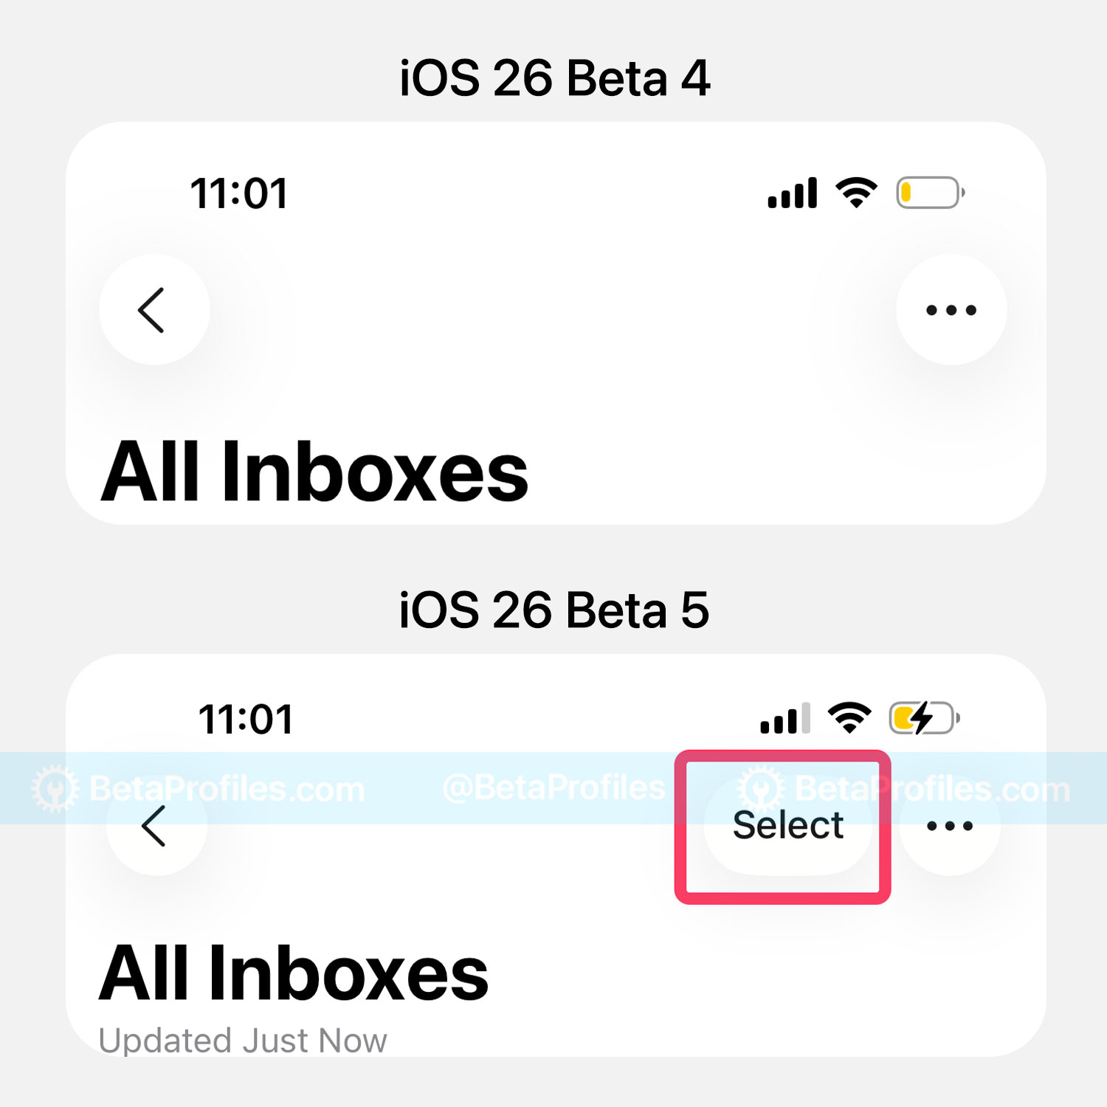The width and height of the screenshot is (1107, 1107).
Task: Open the three-dot More menu in Beta 4
Action: tap(951, 310)
